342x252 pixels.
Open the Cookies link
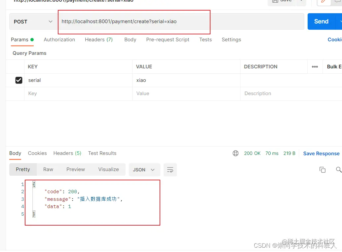pyautogui.click(x=335, y=40)
